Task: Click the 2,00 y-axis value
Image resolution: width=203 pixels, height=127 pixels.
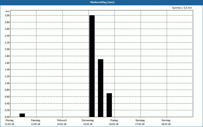Action: click(7, 49)
